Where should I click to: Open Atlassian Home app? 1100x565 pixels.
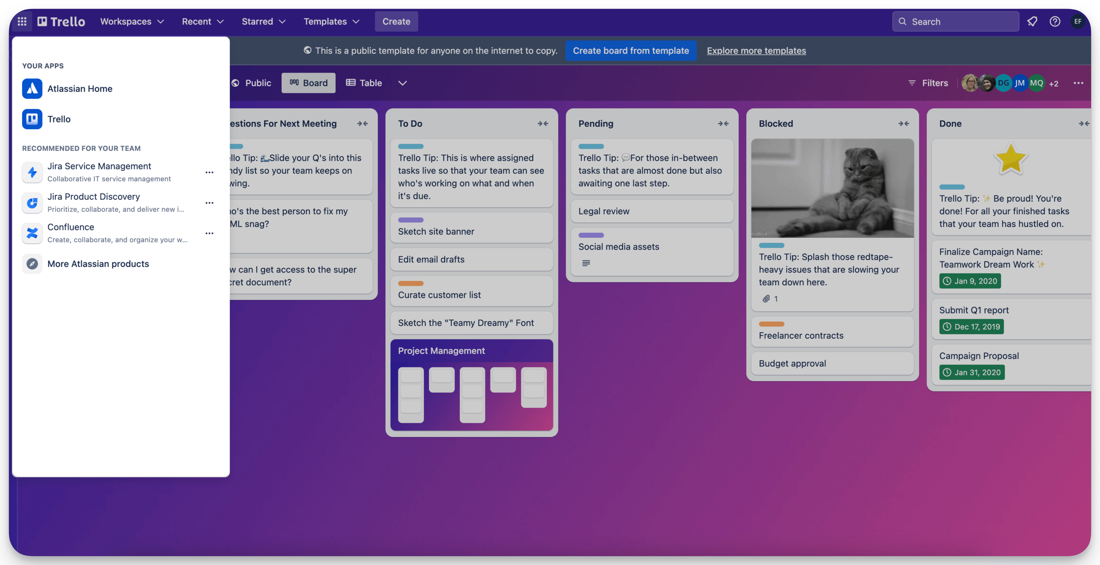point(121,89)
